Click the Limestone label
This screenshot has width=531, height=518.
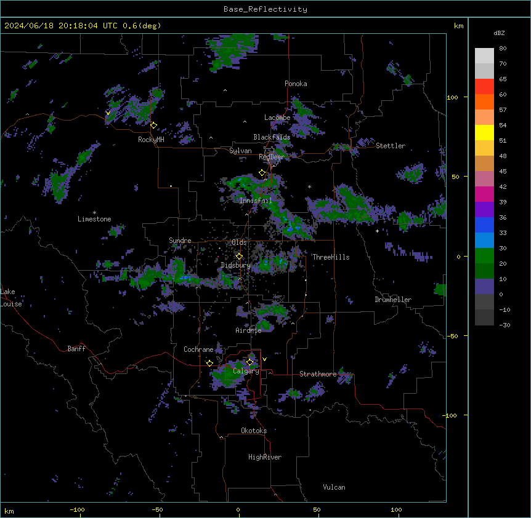point(94,219)
